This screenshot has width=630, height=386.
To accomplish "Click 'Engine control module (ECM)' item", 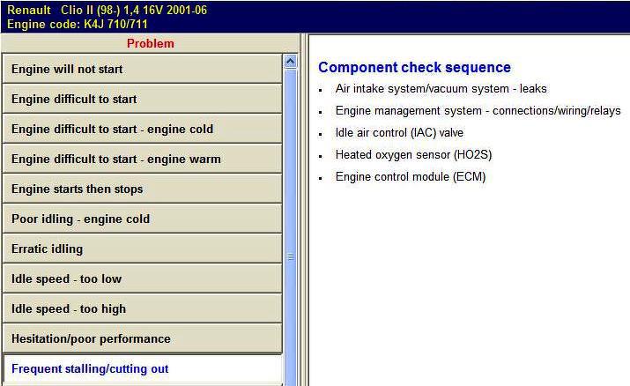I will point(411,177).
